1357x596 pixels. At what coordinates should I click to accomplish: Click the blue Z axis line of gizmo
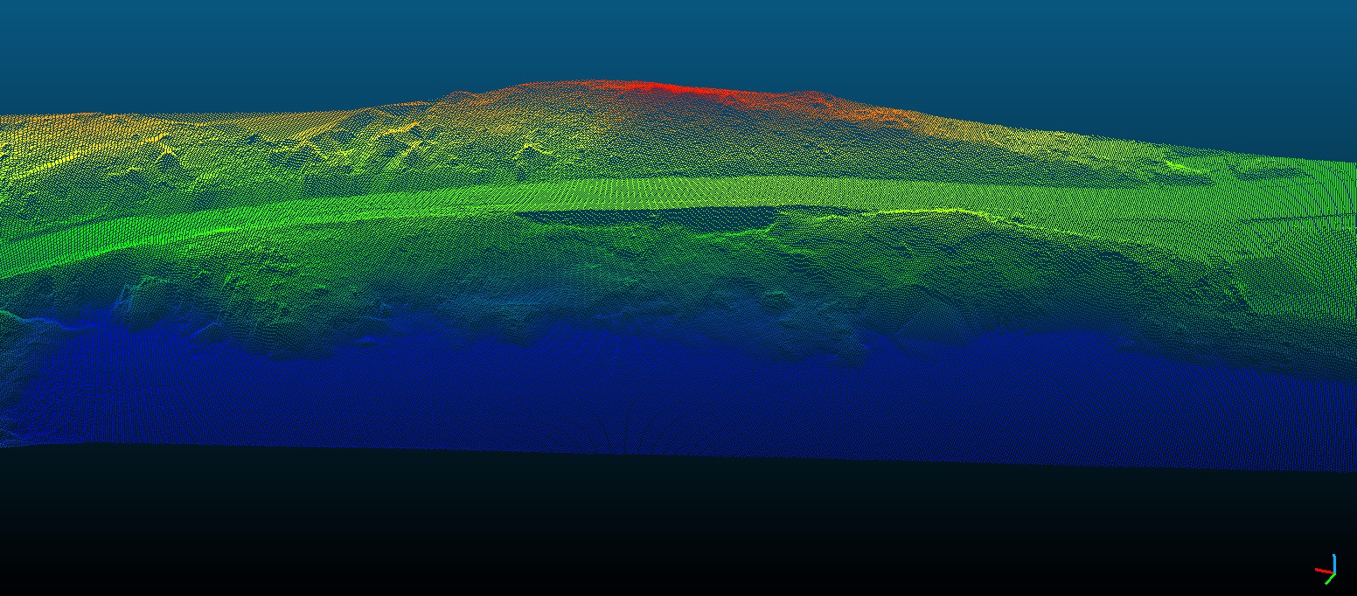(1333, 562)
